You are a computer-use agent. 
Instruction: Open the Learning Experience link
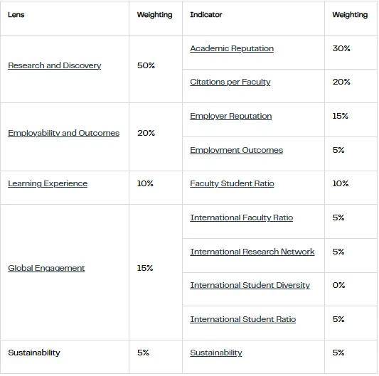[48, 183]
